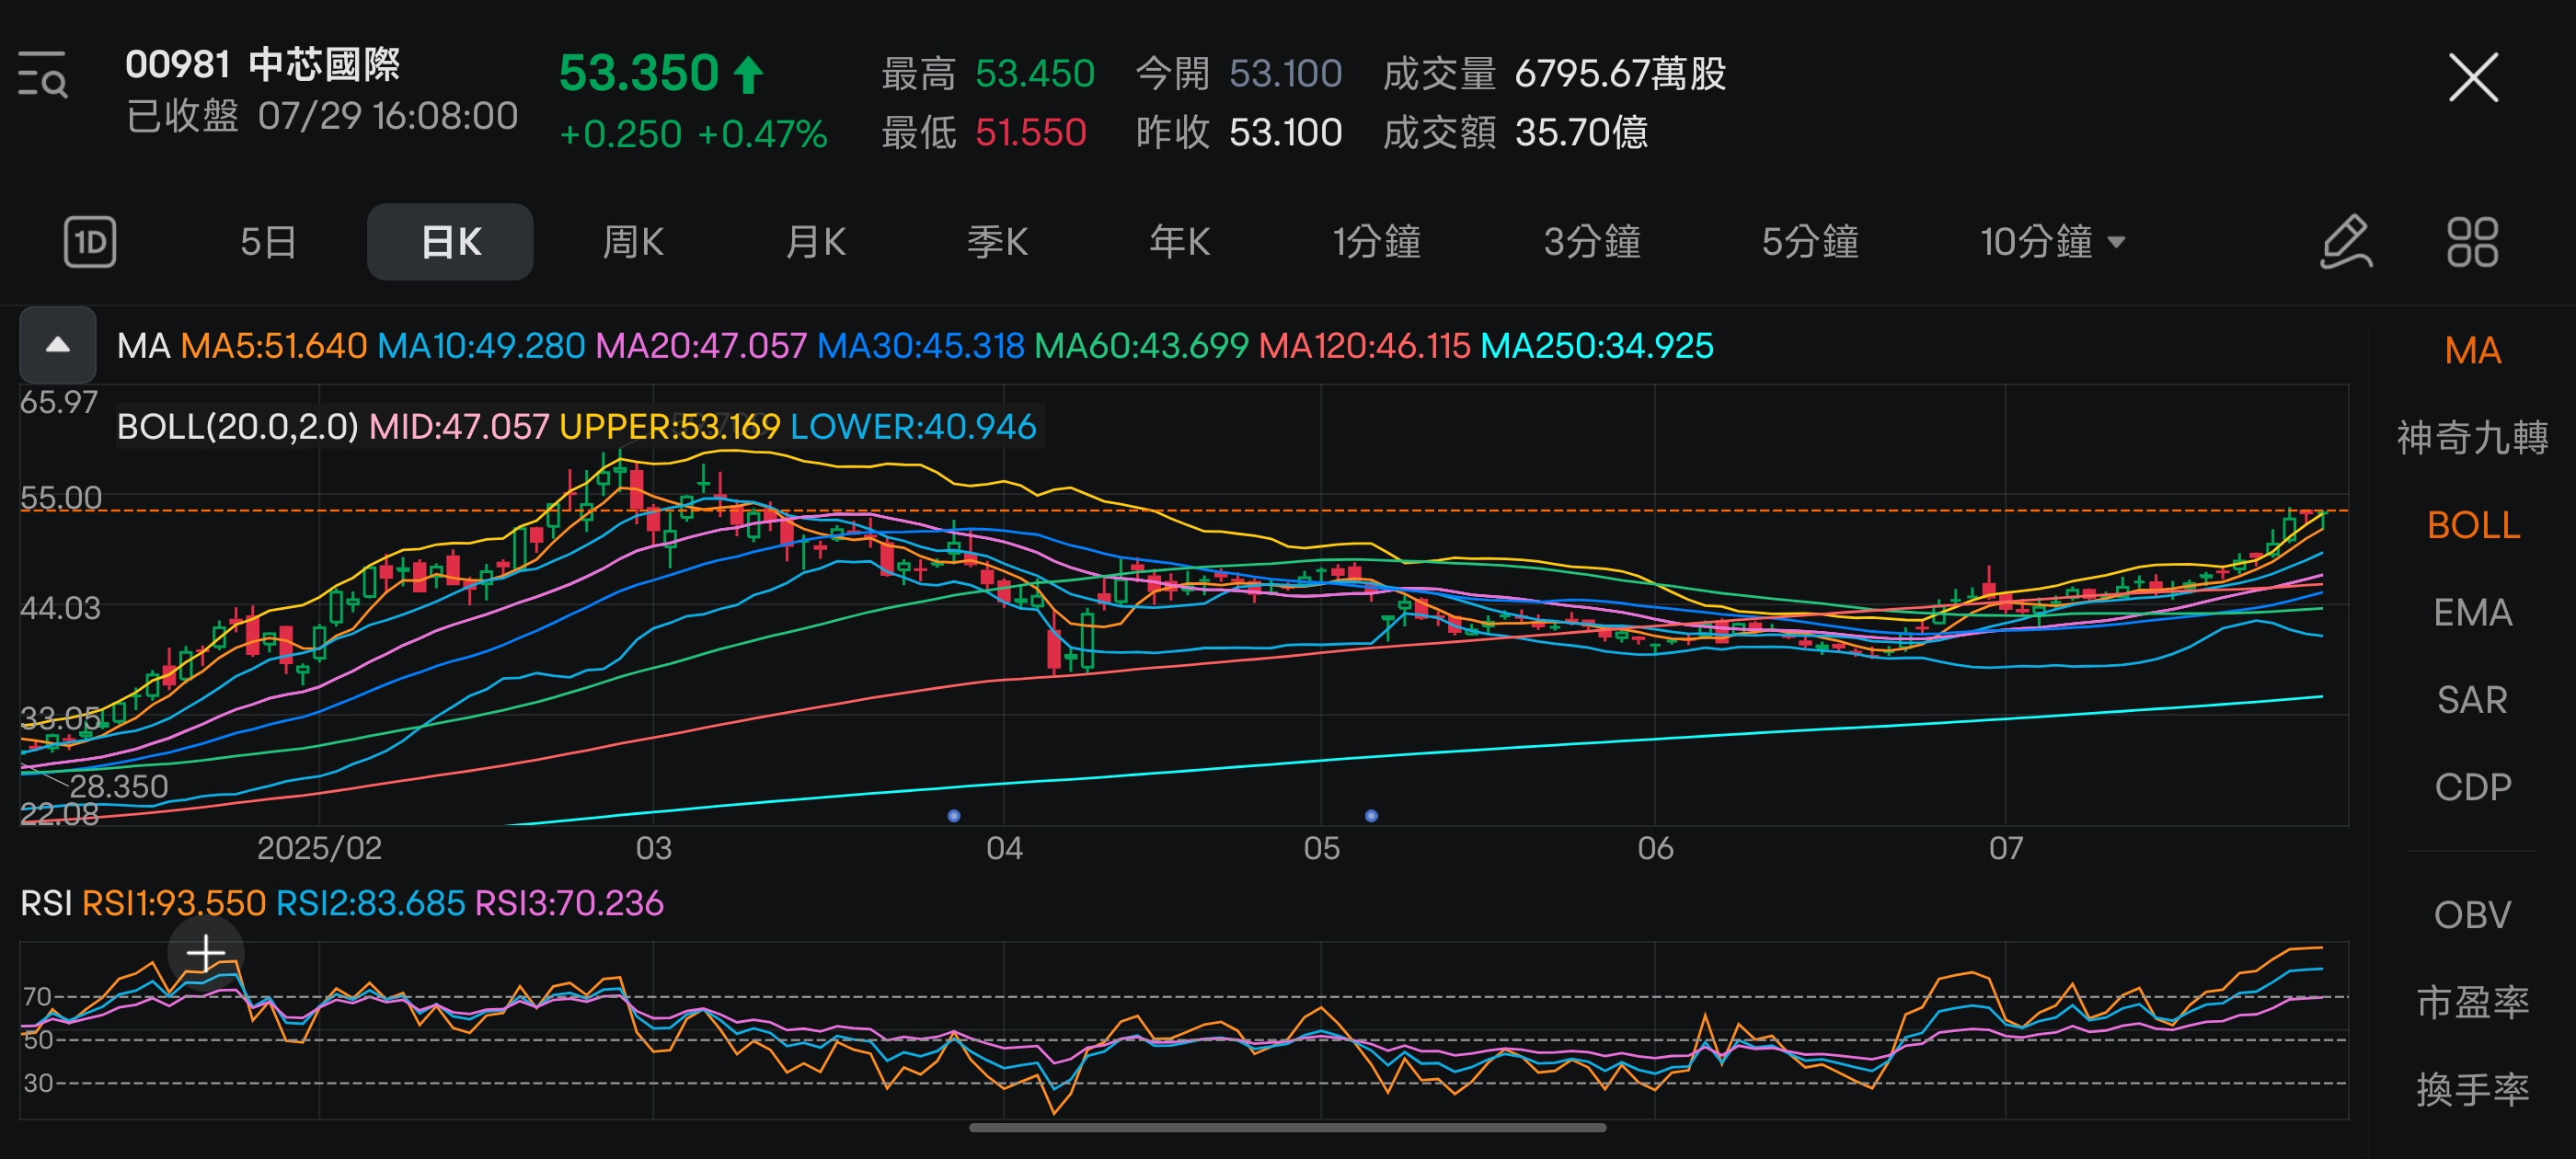Open the stock search panel
The height and width of the screenshot is (1159, 2576).
(45, 77)
